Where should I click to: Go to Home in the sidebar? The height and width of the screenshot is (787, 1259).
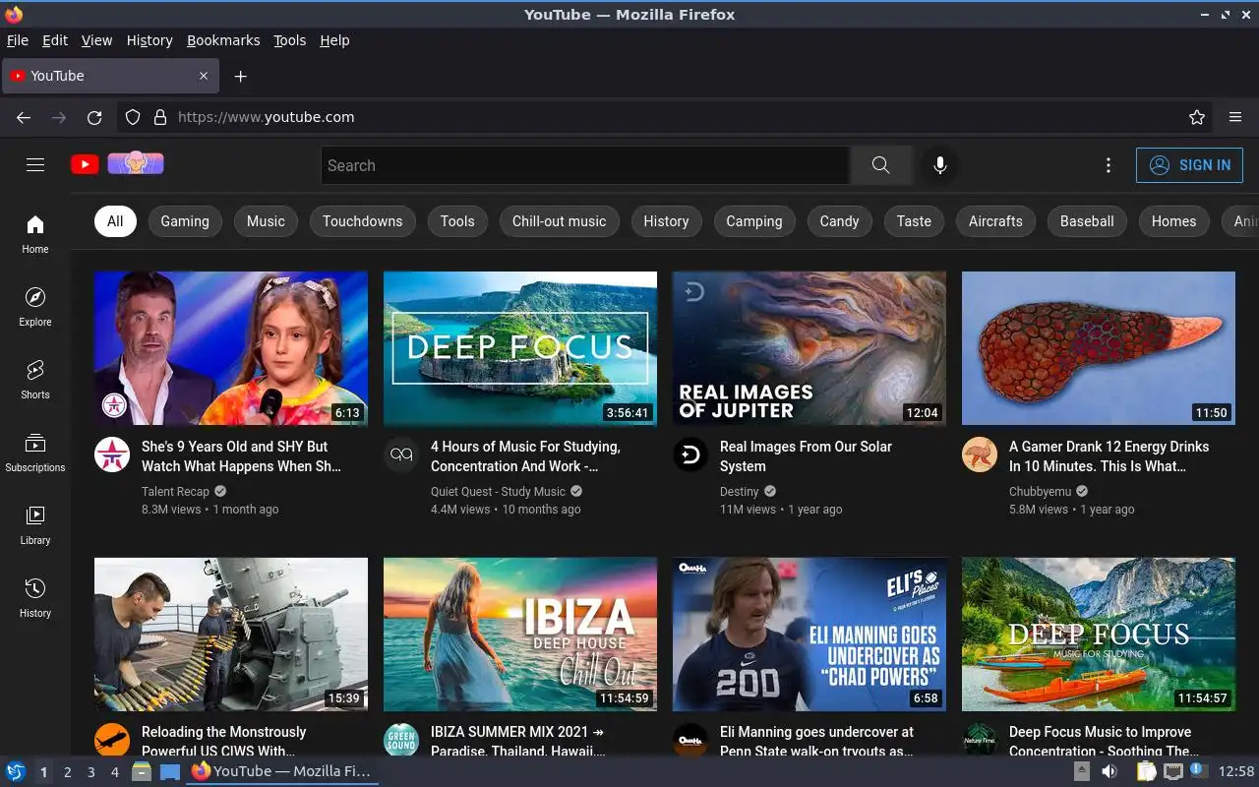coord(35,234)
